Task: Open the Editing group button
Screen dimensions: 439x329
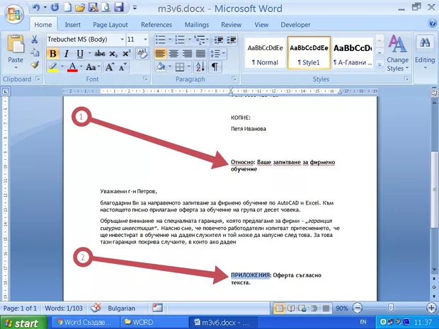Action: click(x=425, y=52)
